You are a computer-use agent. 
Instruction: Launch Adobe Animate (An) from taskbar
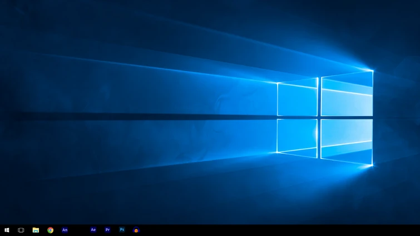(x=65, y=230)
